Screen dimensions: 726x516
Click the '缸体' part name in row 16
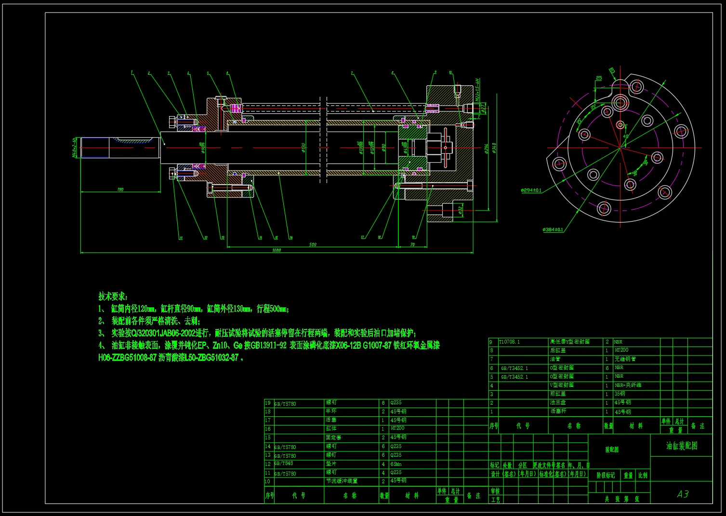331,428
